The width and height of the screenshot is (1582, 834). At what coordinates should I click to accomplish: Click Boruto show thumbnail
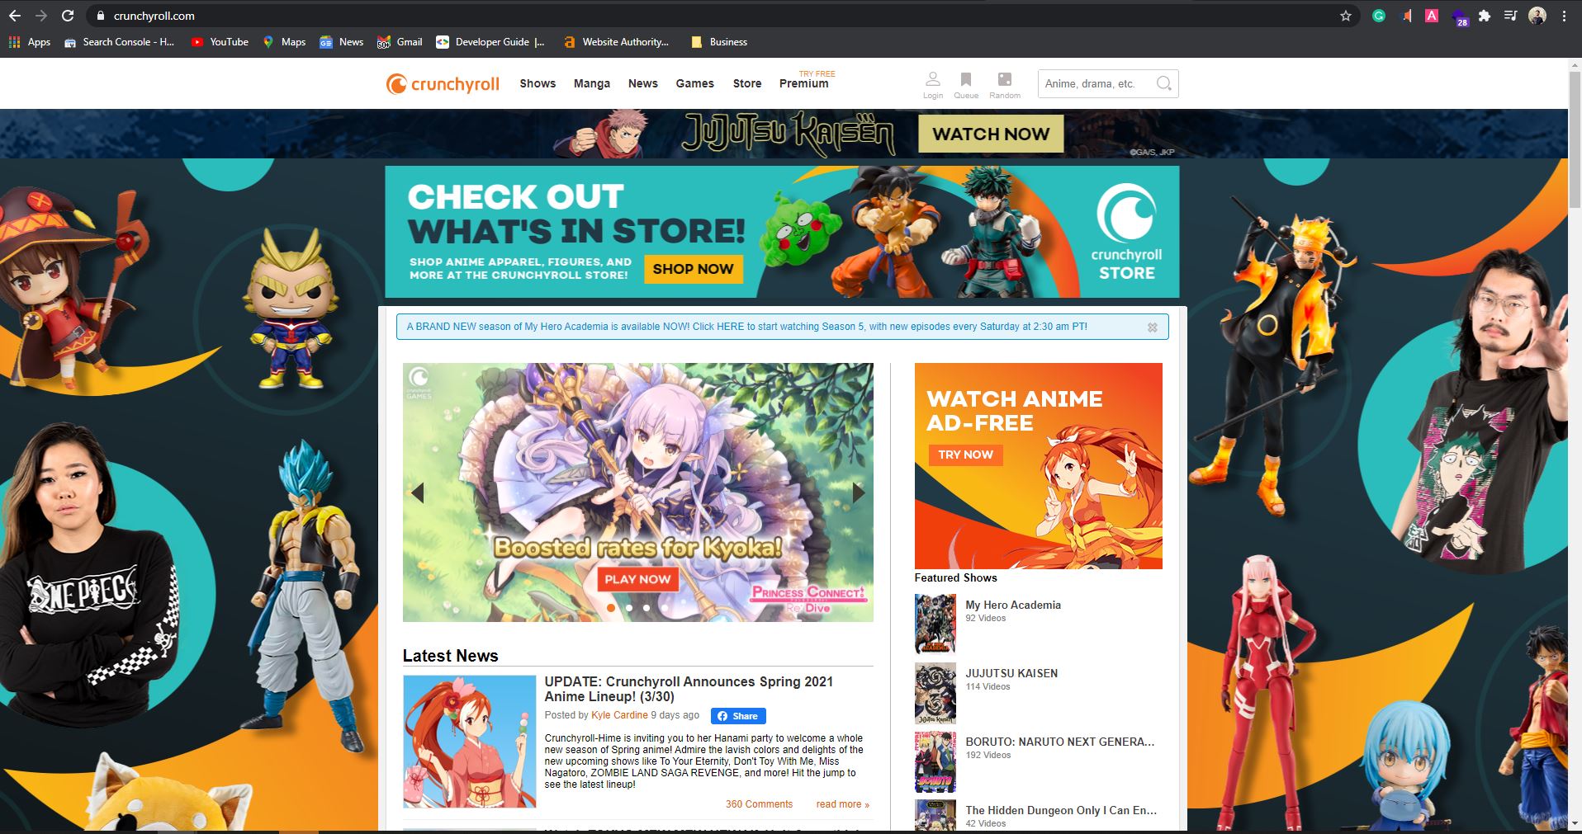pyautogui.click(x=935, y=761)
